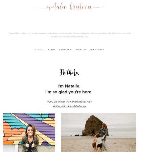Click the two children playing on sand
Viewport: 142px width, 152px height.
point(98,142)
